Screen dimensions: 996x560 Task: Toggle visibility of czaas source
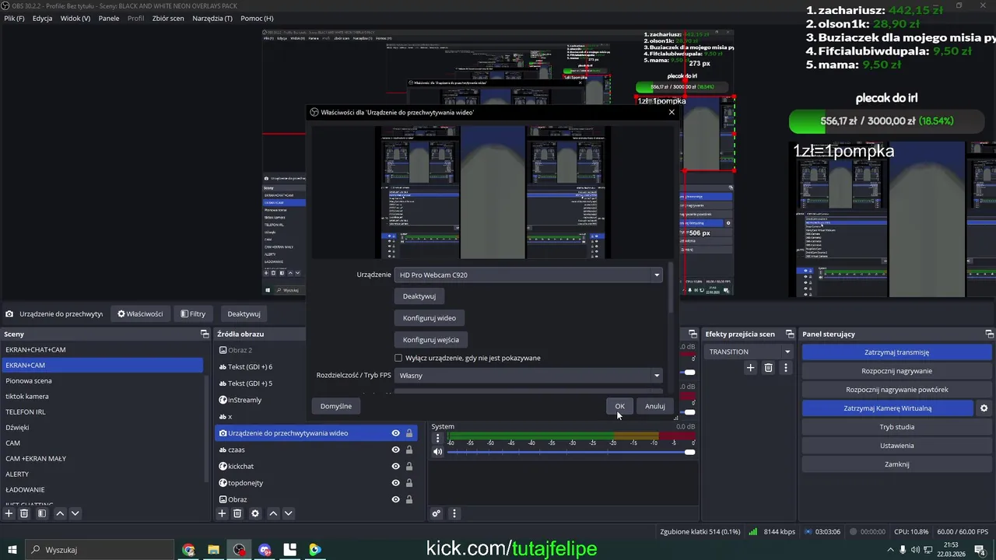[395, 450]
